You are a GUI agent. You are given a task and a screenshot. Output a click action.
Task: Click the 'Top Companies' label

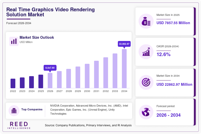point(32,109)
